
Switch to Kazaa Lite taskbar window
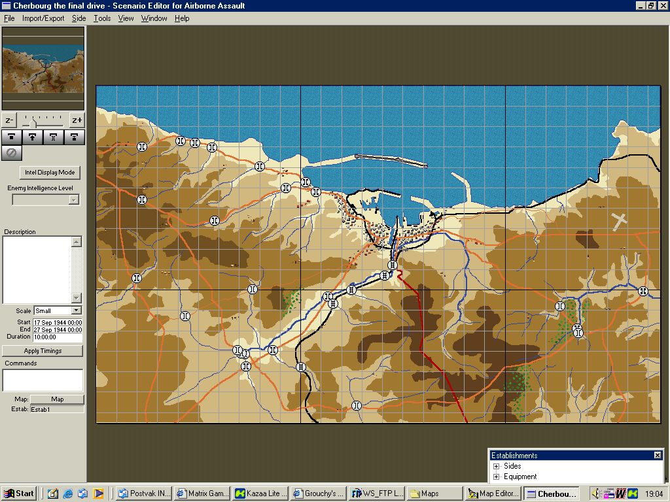[261, 494]
